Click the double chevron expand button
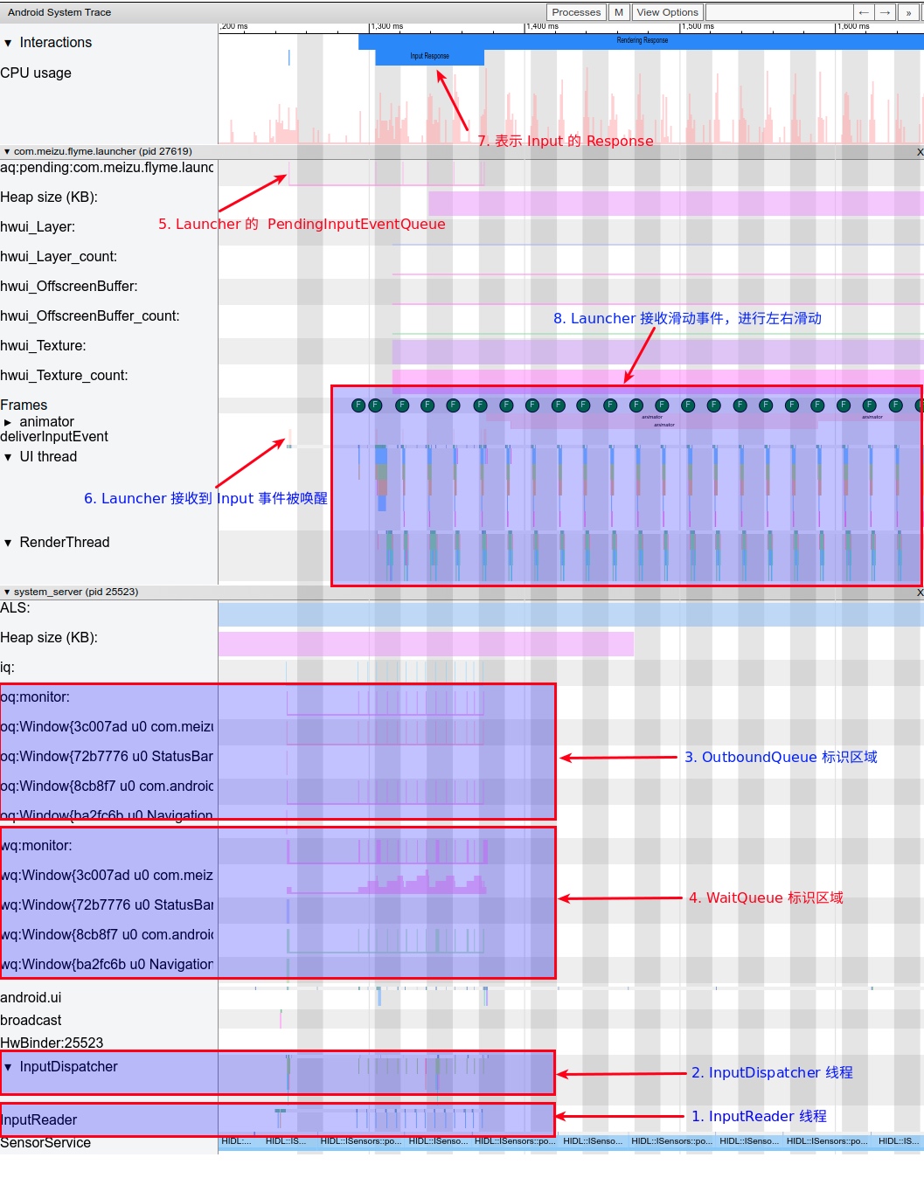Viewport: 924px width, 1185px height. point(908,12)
